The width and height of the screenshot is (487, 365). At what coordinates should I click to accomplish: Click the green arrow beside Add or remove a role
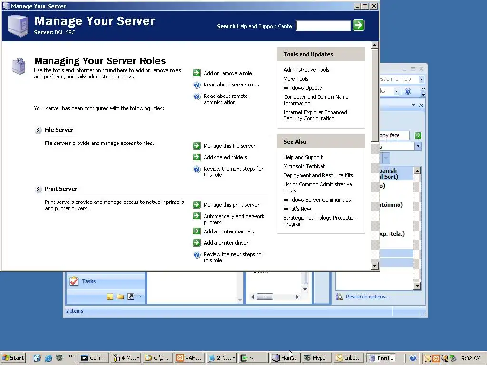coord(196,73)
